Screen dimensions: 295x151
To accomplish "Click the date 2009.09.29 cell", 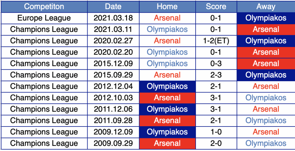I will pos(113,143).
